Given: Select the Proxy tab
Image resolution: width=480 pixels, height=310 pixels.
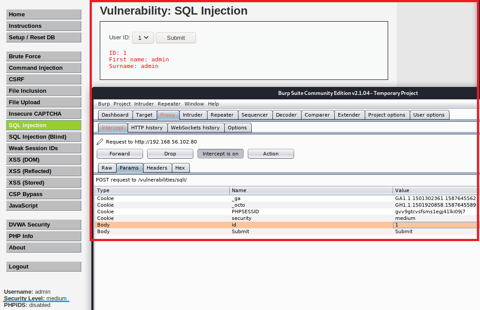Looking at the screenshot, I should point(167,115).
